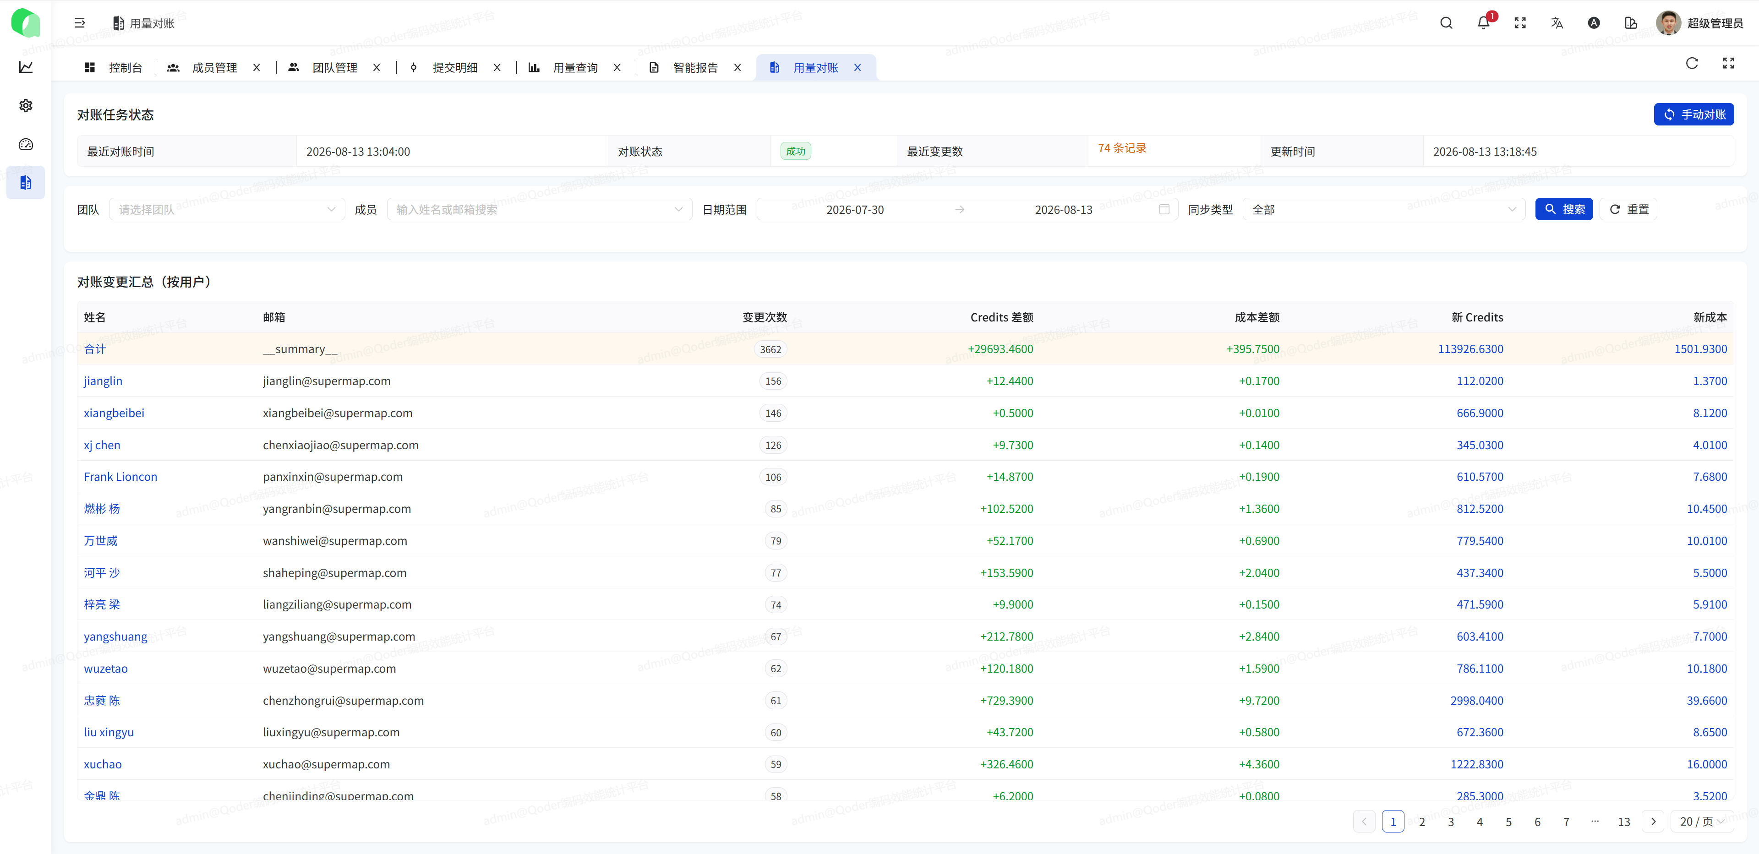Click end date 2026-08-13 field
This screenshot has height=854, width=1759.
click(x=1063, y=210)
